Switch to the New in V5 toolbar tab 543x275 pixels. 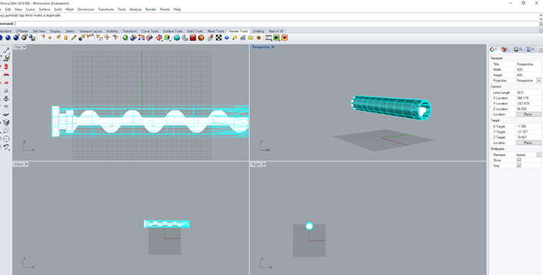(276, 31)
